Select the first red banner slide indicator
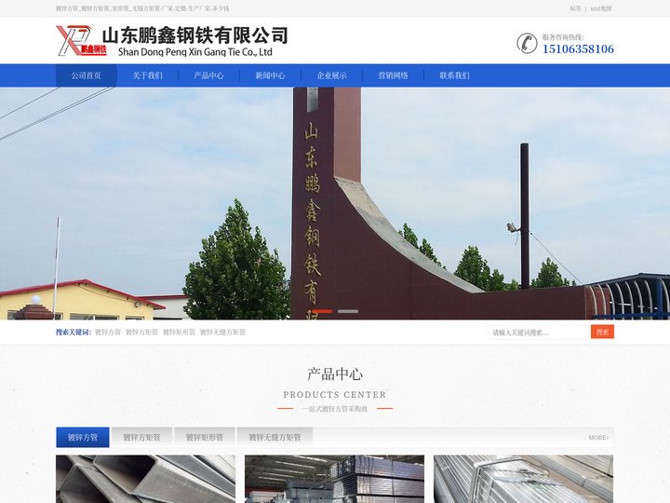 pos(322,311)
